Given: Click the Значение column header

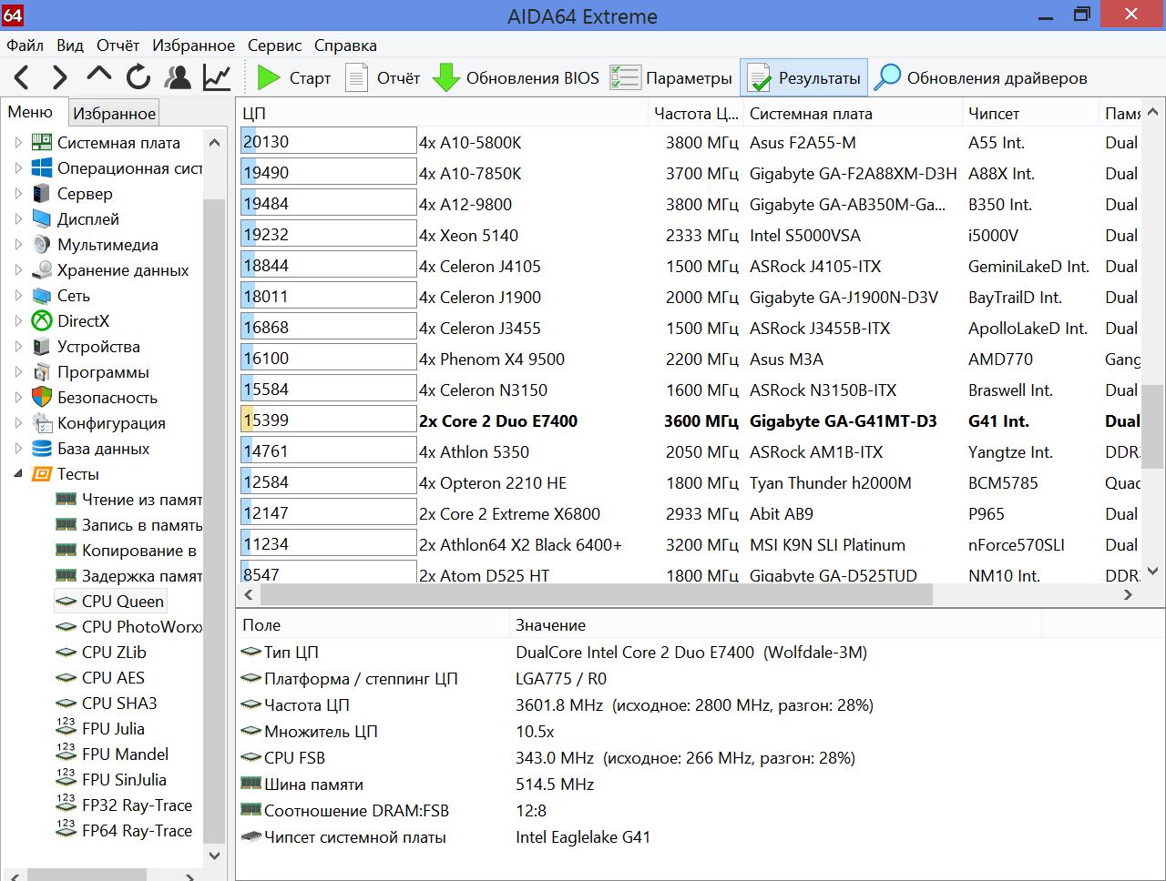Looking at the screenshot, I should (x=774, y=624).
